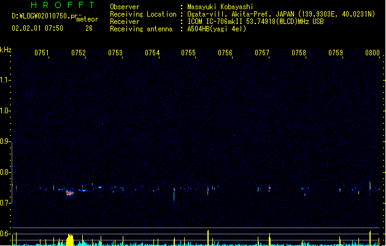Click the 0755 time axis marker
Viewport: 386px width, 246px height.
pyautogui.click(x=188, y=53)
